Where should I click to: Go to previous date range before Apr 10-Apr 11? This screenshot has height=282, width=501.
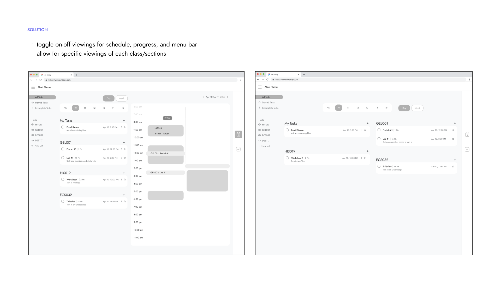(204, 97)
